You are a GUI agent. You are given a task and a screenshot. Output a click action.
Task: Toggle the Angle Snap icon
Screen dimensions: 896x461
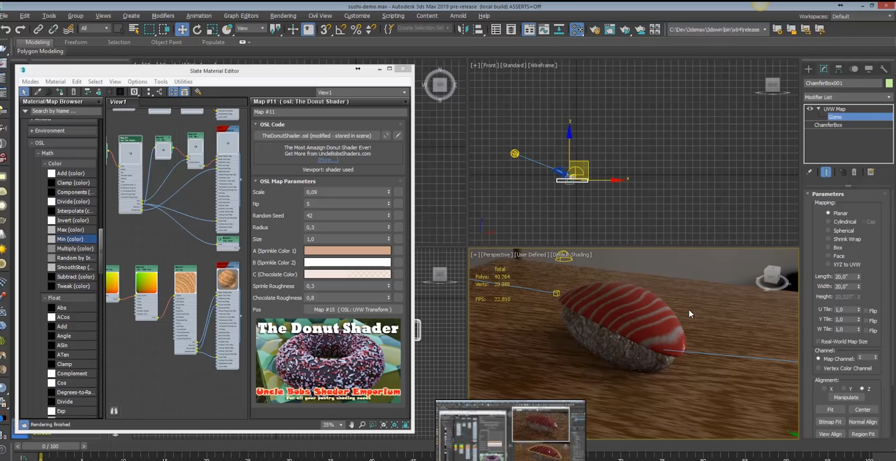point(340,30)
